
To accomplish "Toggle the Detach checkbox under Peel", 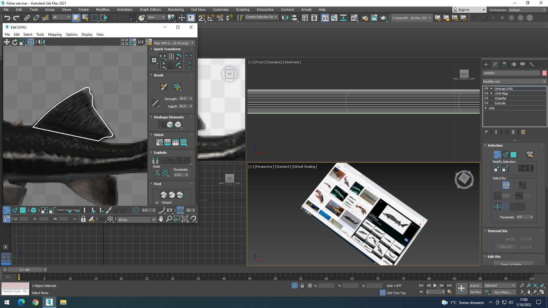I will pos(157,203).
